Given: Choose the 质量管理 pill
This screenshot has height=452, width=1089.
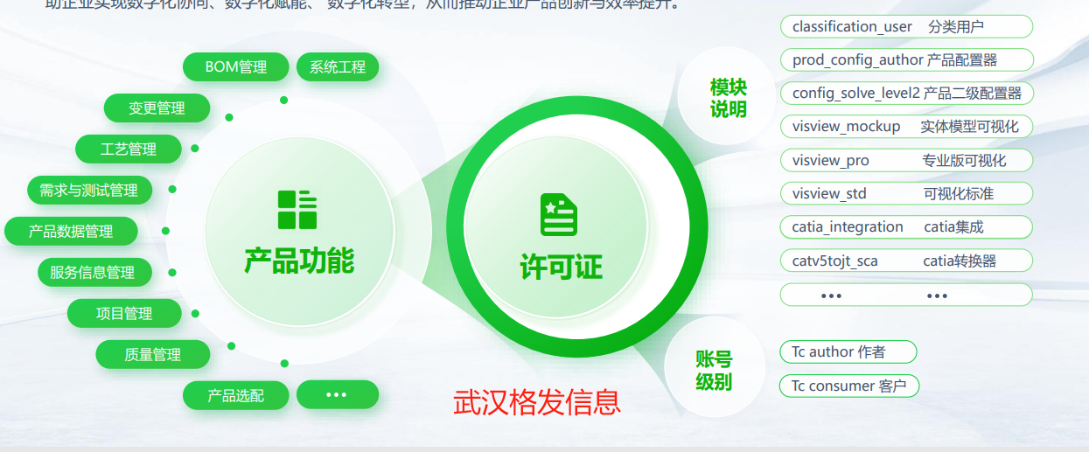Looking at the screenshot, I should tap(153, 354).
